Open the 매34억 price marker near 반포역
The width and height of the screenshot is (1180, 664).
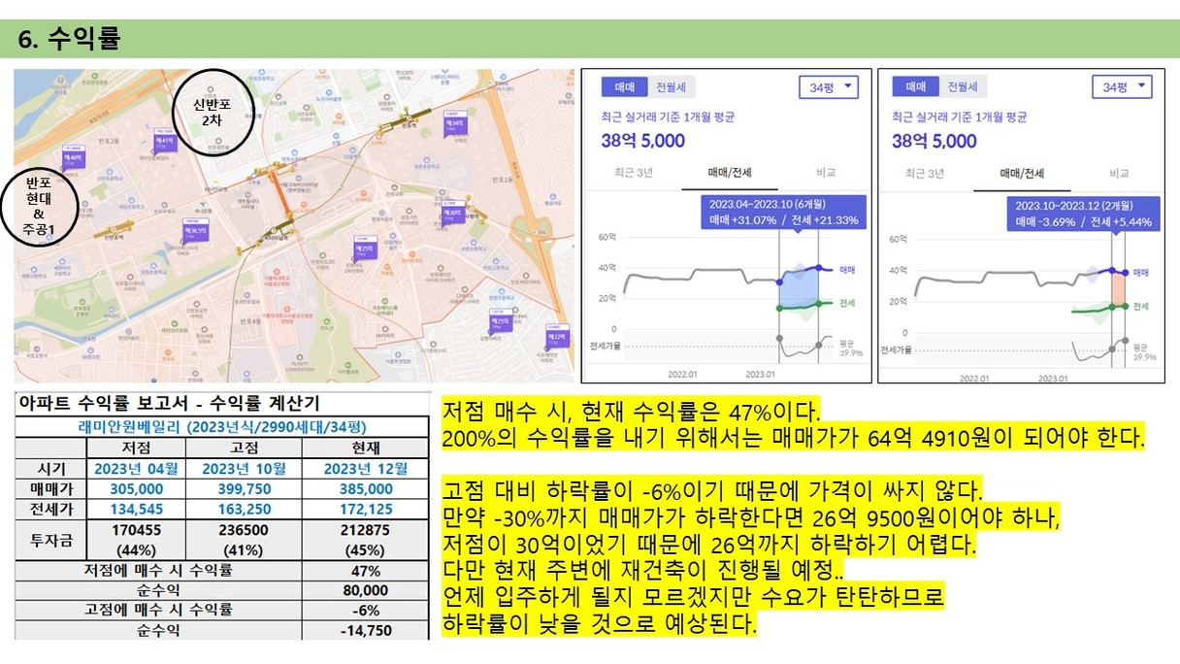point(455,125)
